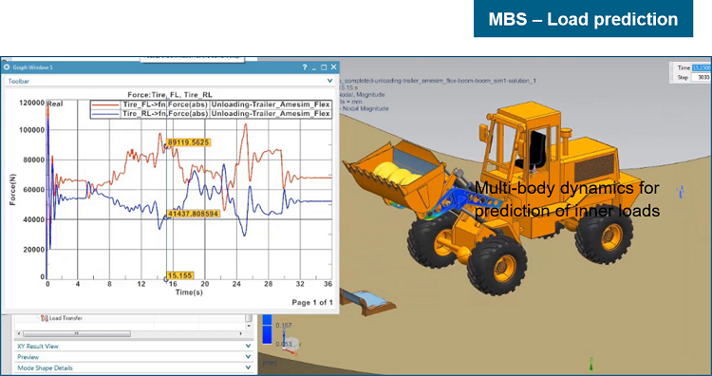
Task: Open the Graph Window help question mark
Action: click(305, 67)
